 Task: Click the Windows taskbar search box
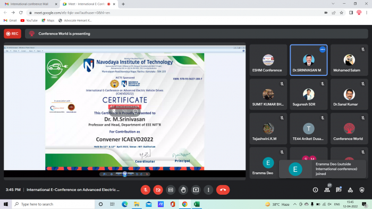click(x=53, y=204)
